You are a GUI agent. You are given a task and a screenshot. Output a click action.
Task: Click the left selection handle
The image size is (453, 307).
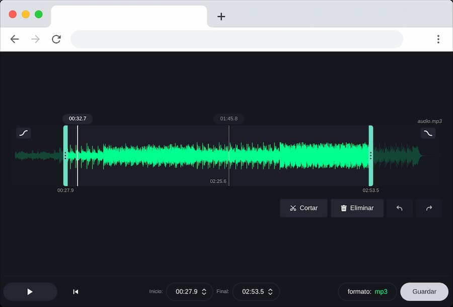[65, 156]
